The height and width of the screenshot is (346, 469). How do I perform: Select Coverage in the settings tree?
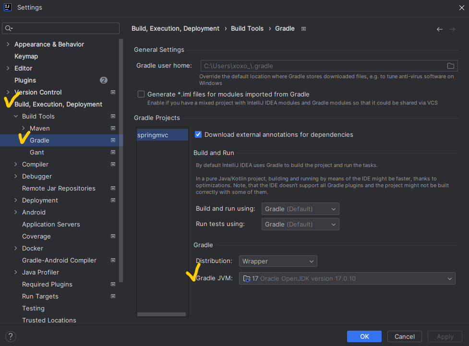coord(36,236)
